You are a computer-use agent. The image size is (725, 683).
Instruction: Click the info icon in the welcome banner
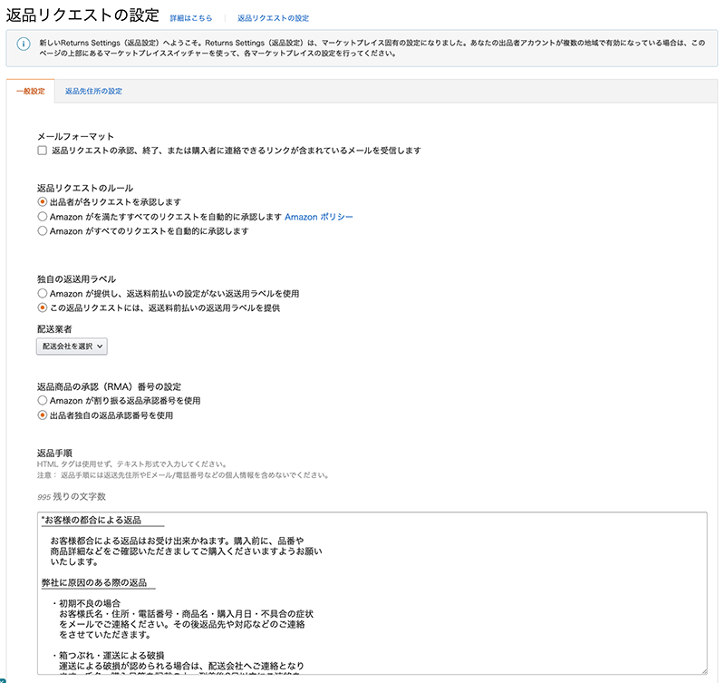[x=24, y=44]
